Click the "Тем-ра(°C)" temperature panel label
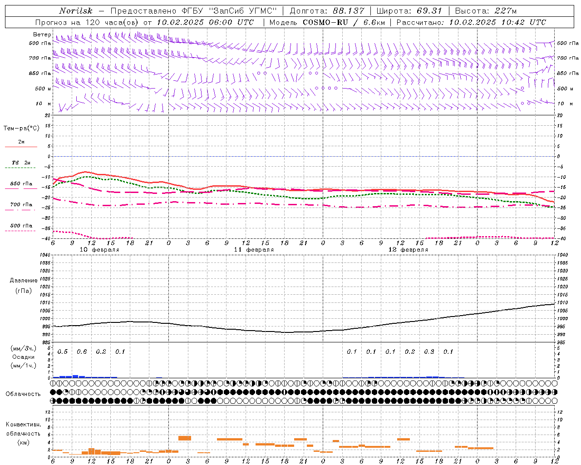Image resolution: width=581 pixels, height=465 pixels. tap(21, 129)
